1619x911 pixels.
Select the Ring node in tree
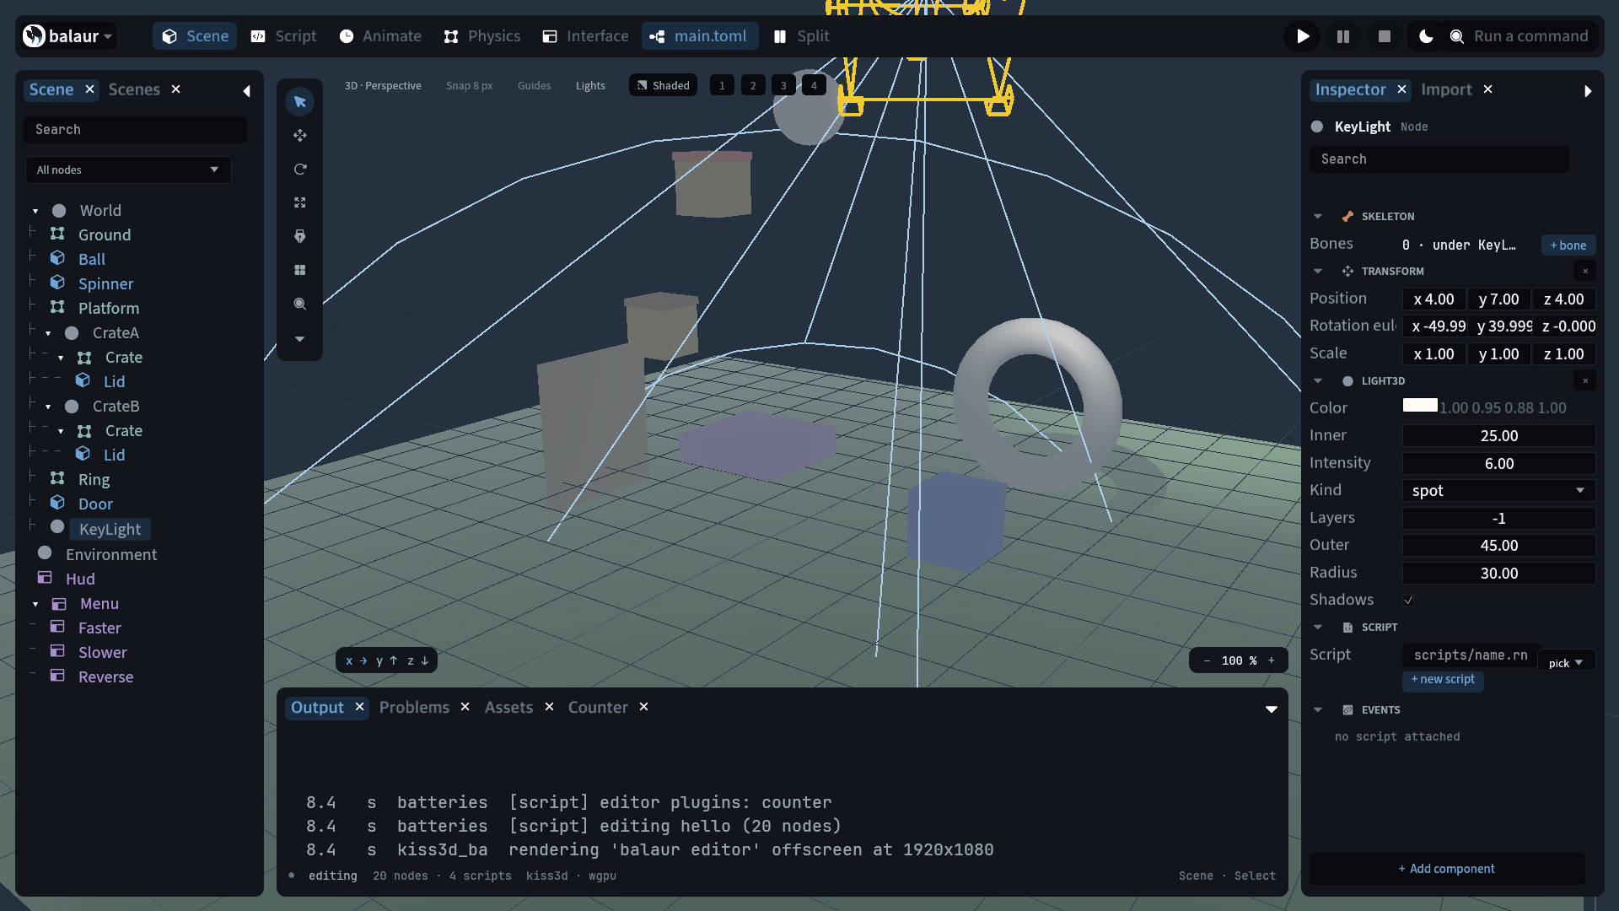coord(94,480)
